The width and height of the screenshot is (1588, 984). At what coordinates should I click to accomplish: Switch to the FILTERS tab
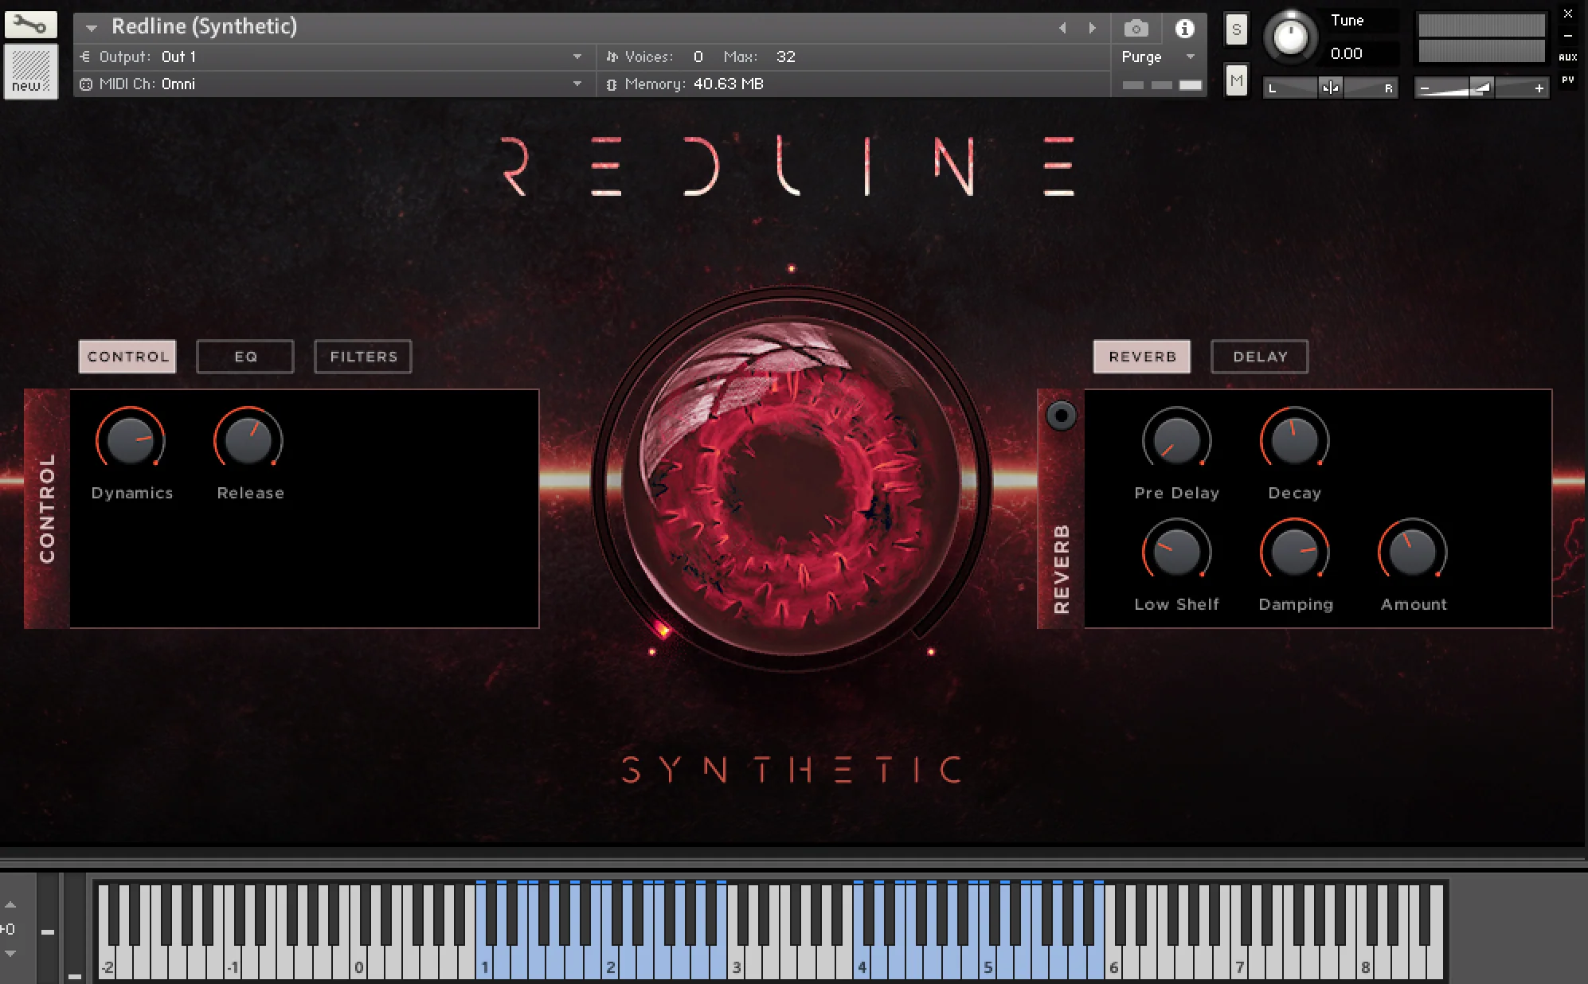[x=363, y=357]
